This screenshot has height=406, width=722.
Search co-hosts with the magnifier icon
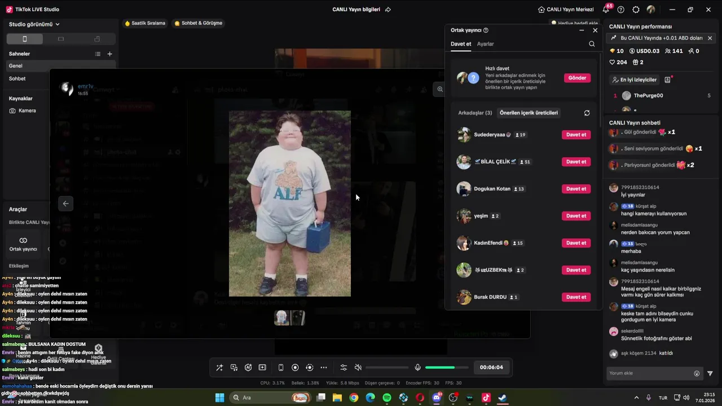(x=592, y=44)
